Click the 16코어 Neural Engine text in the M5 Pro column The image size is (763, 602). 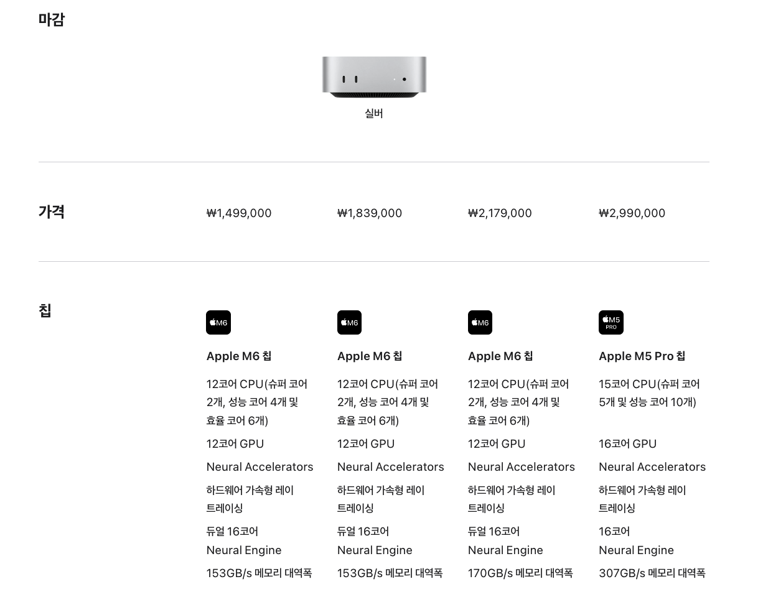(x=636, y=541)
